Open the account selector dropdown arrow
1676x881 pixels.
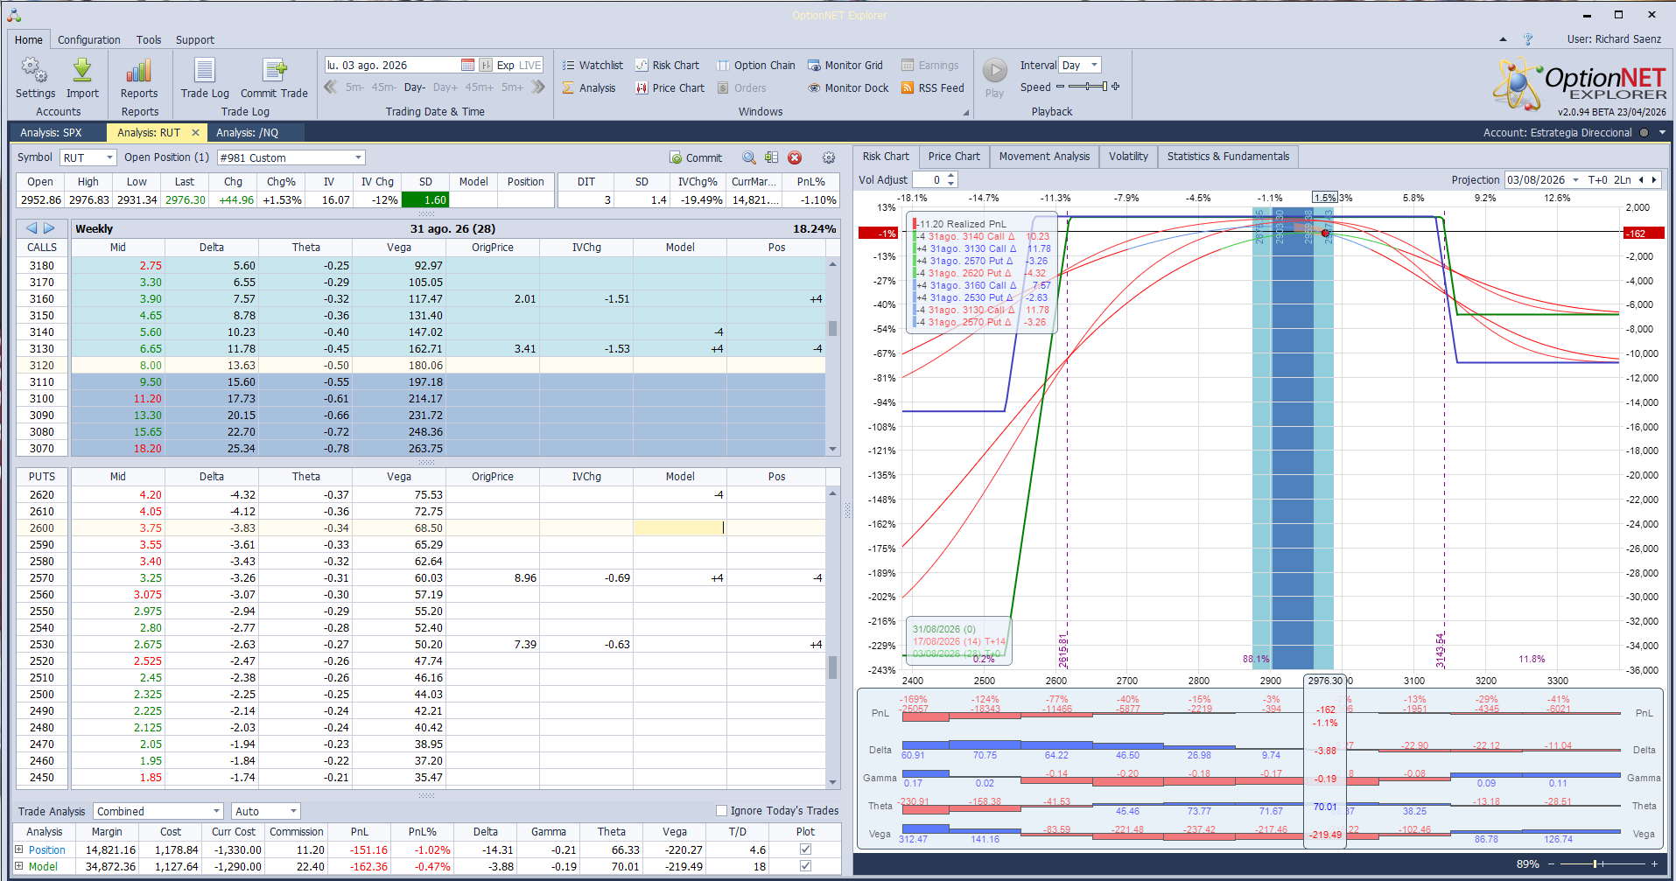(x=1662, y=132)
